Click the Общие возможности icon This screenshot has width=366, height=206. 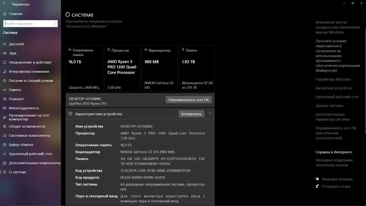(x=4, y=127)
